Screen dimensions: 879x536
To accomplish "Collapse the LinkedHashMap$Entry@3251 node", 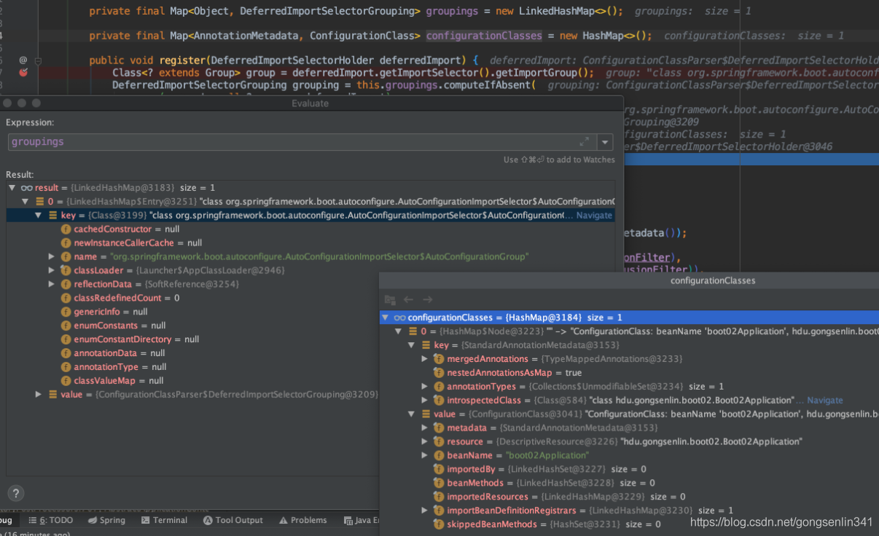I will pyautogui.click(x=26, y=202).
